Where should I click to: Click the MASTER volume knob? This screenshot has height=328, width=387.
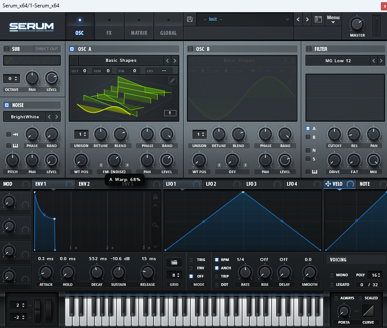point(357,24)
